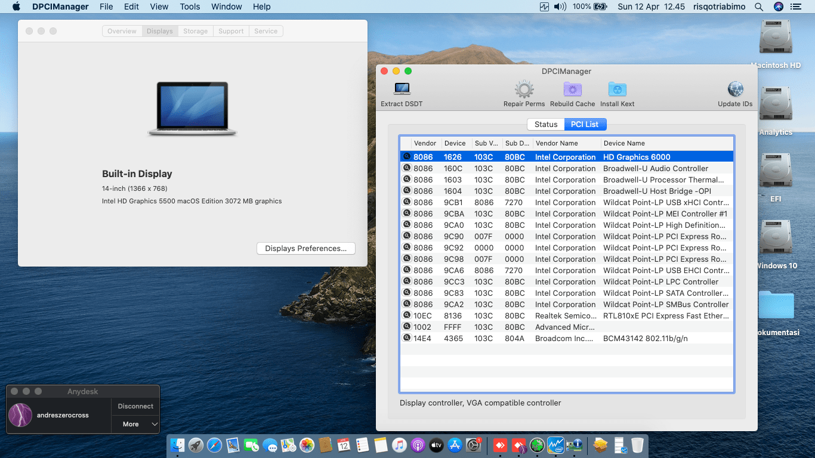Open the Apple menu

coord(16,7)
